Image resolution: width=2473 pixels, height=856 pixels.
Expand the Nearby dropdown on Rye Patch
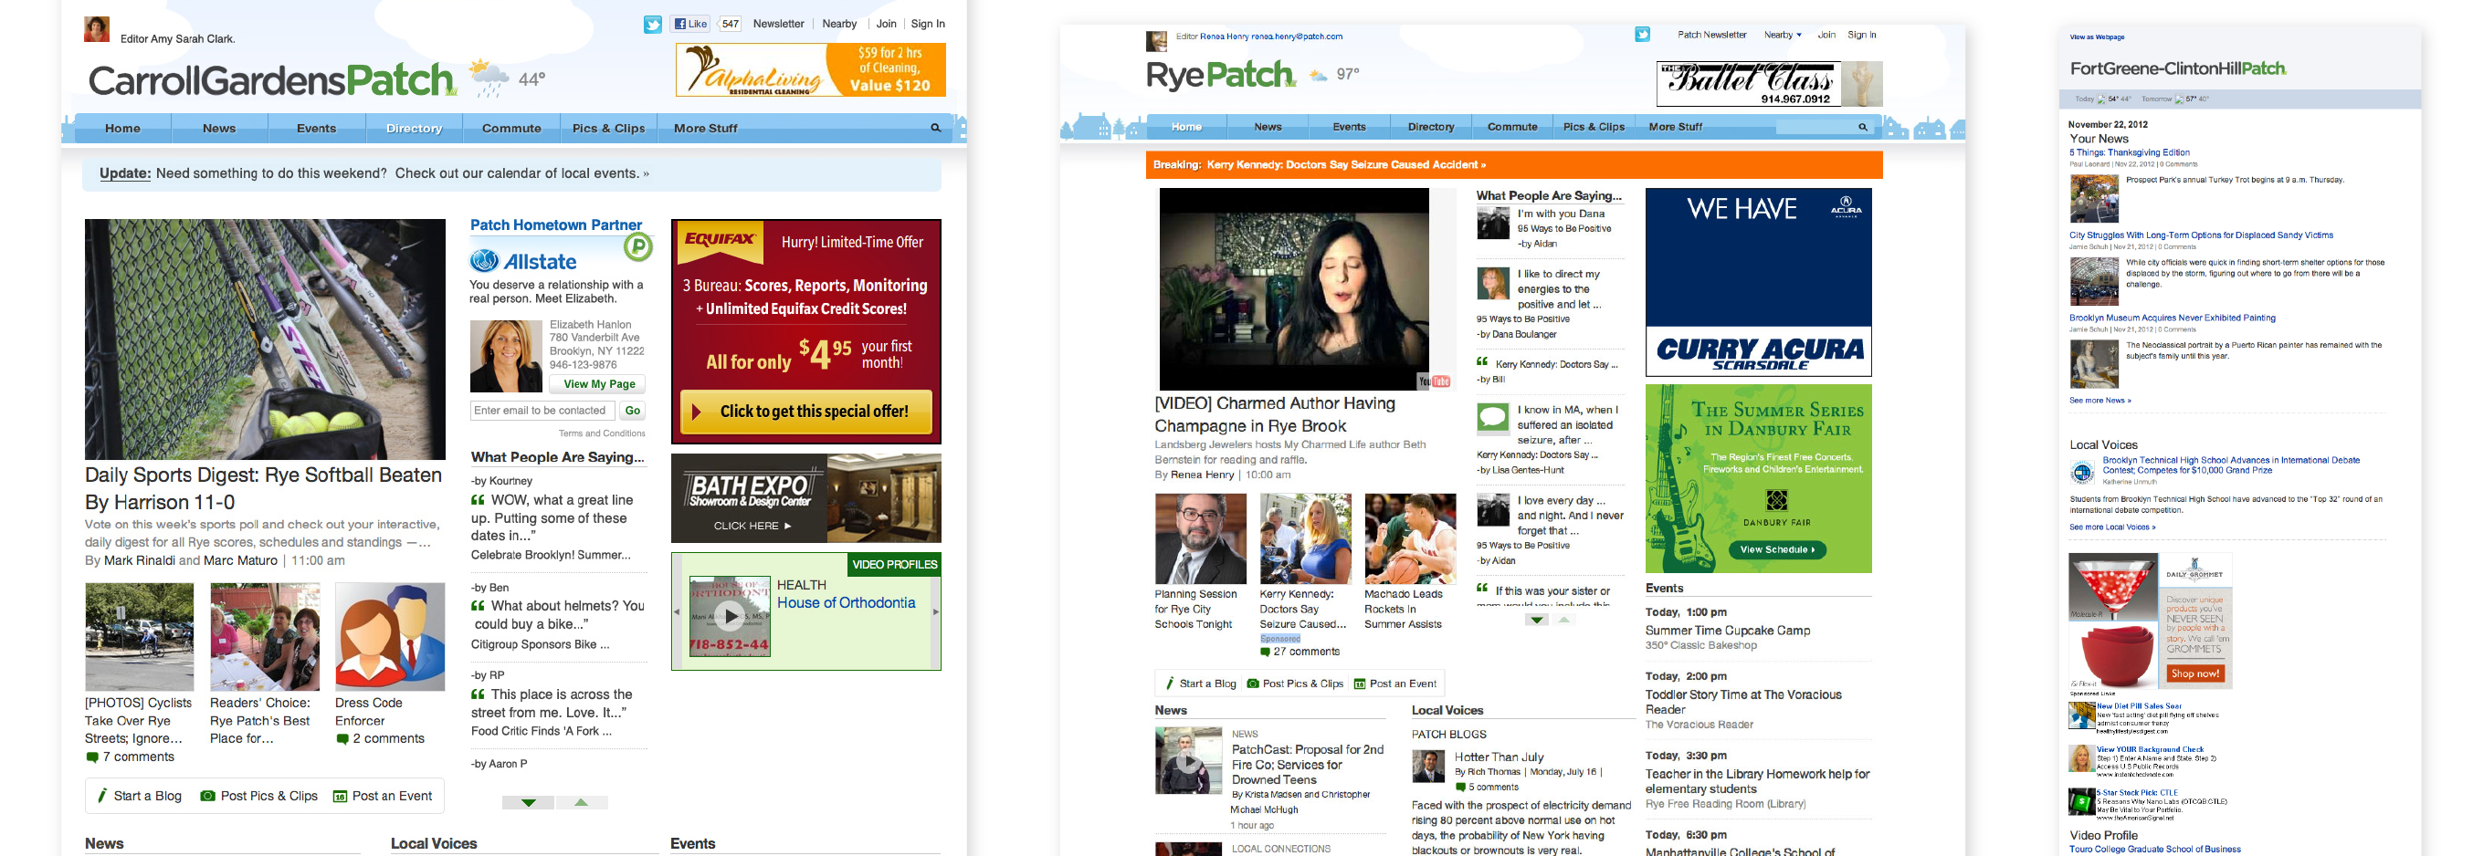(x=1782, y=35)
